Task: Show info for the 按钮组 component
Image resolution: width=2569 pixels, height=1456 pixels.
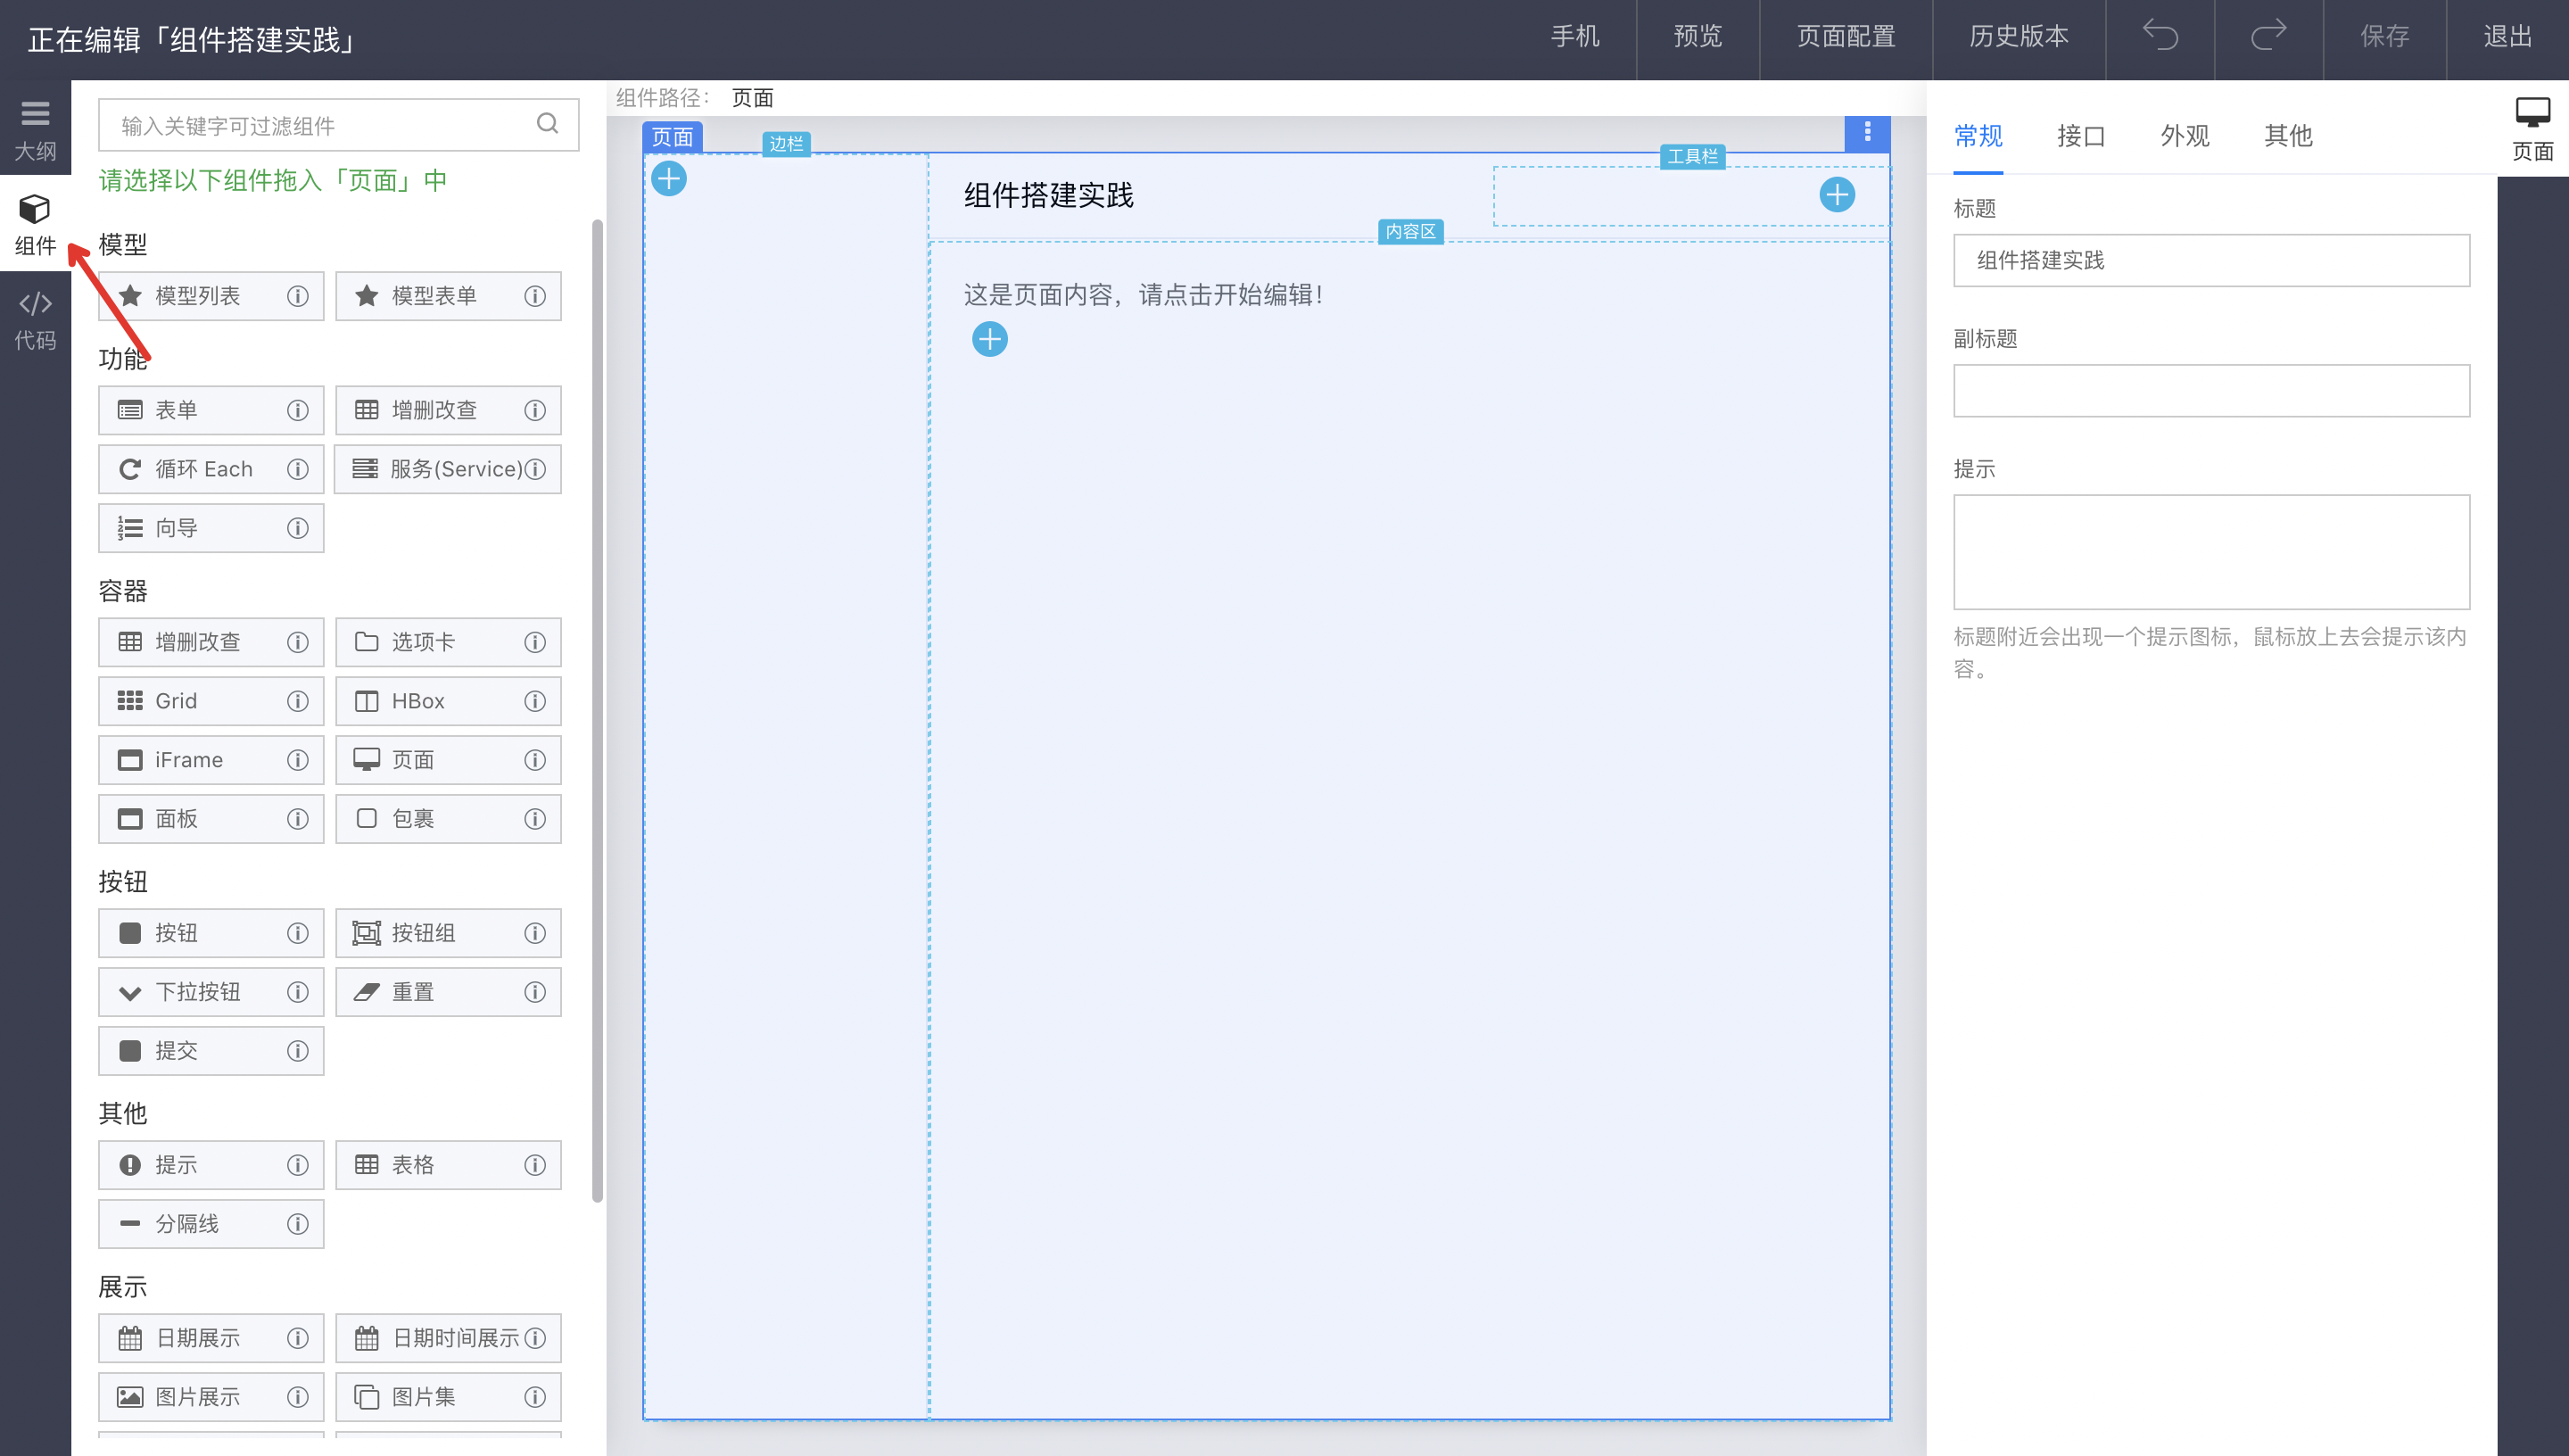Action: point(535,933)
